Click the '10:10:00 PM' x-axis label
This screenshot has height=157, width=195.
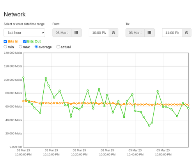[x=51, y=155]
